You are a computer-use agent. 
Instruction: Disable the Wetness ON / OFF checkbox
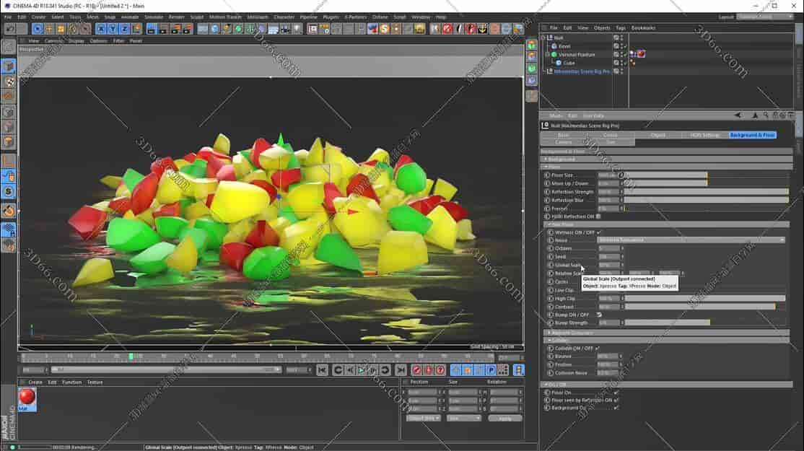(x=598, y=232)
